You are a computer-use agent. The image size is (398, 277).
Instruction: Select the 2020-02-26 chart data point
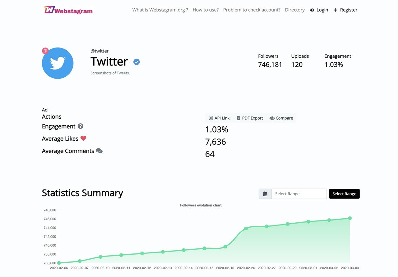[x=246, y=229]
